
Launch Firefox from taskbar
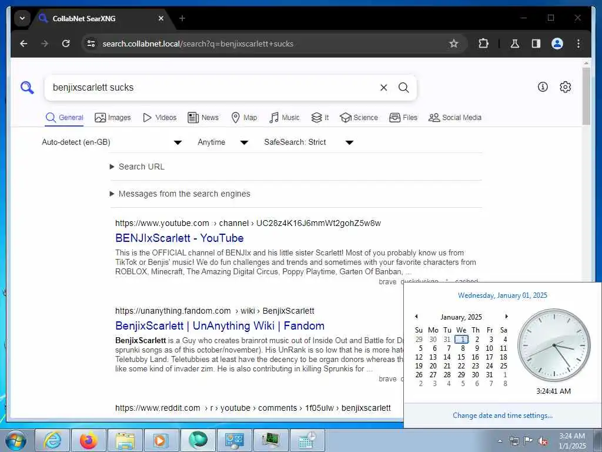point(88,440)
